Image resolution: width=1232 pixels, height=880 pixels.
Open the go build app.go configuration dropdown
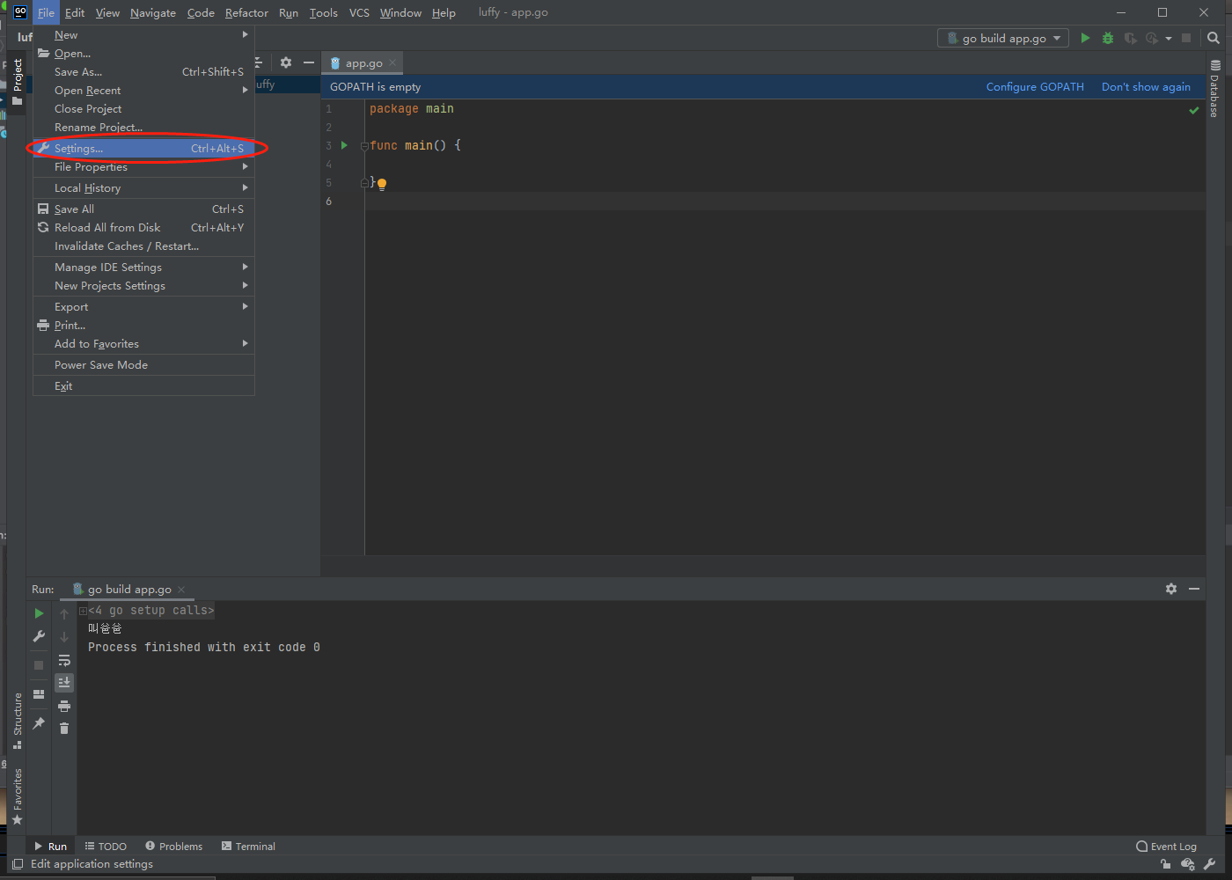tap(1003, 38)
